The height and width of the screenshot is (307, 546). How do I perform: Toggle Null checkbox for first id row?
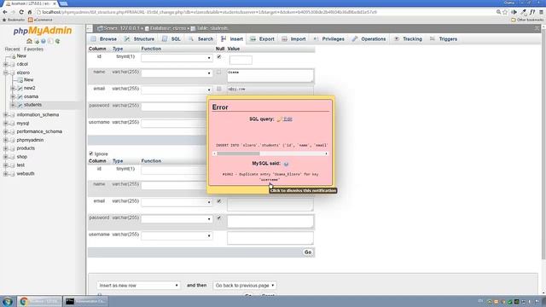(x=219, y=56)
